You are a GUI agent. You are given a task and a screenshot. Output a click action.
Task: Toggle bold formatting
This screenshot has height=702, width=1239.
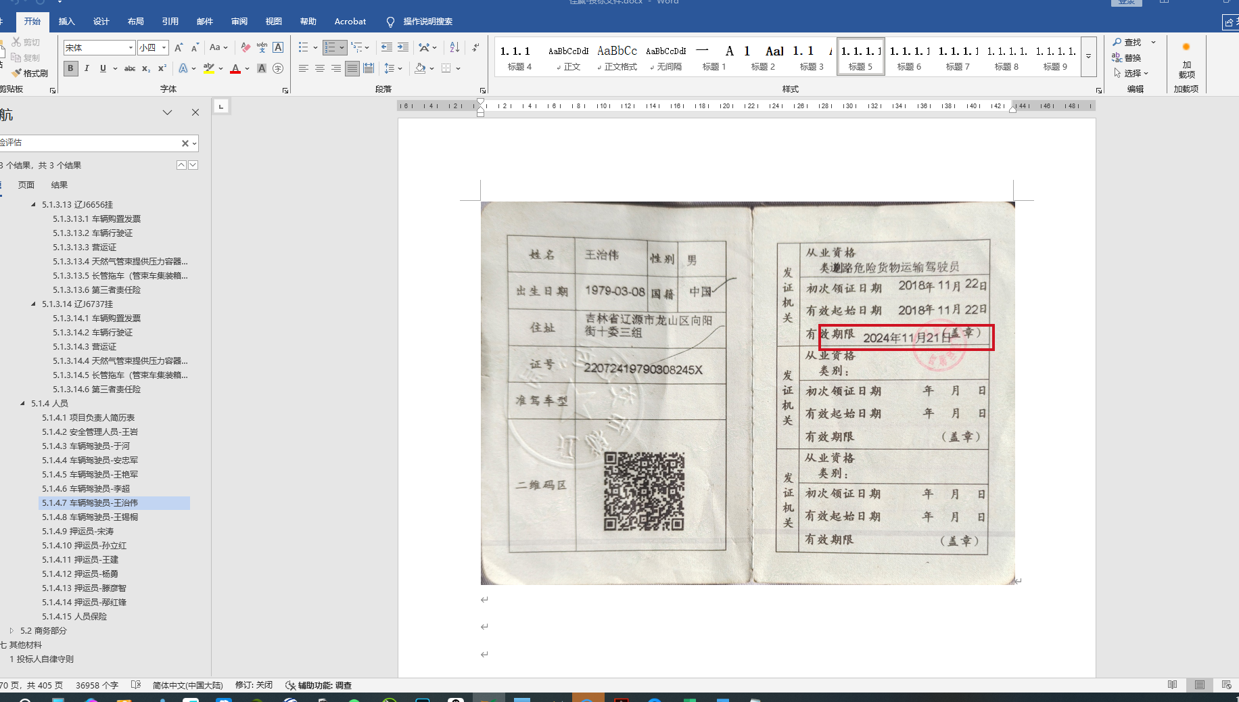(x=70, y=68)
